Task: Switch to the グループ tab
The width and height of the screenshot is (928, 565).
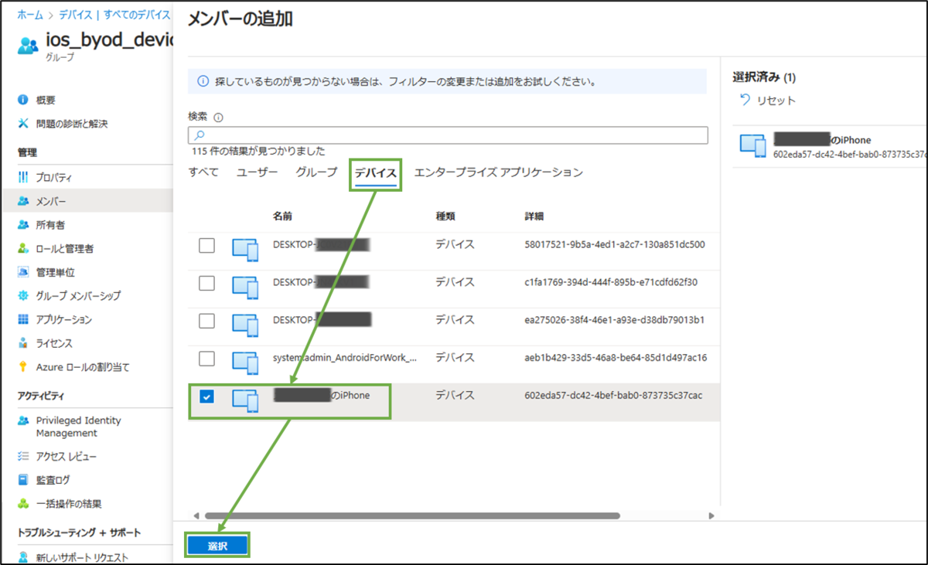Action: (316, 172)
